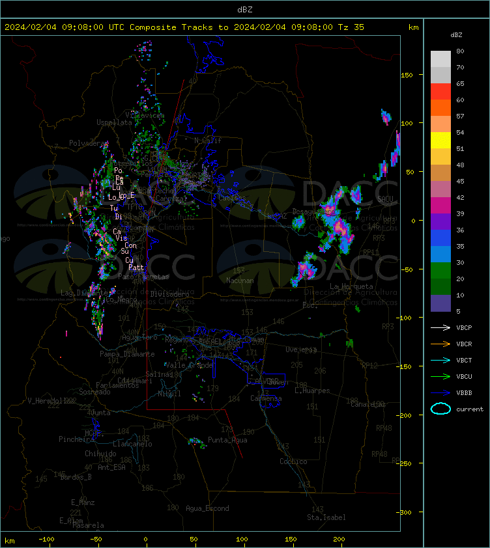Click the blue VBBB arrow icon

tap(440, 393)
